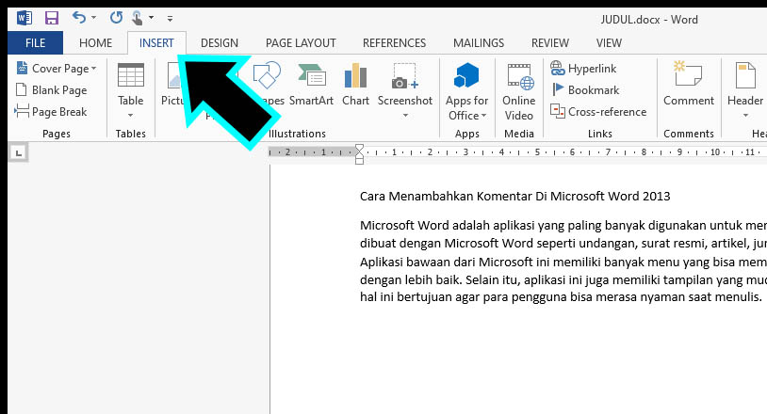Open the MAILINGS tab

click(x=479, y=43)
